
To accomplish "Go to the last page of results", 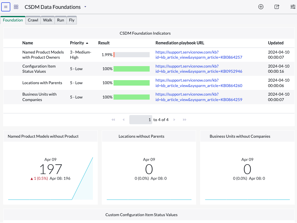I will [185, 120].
